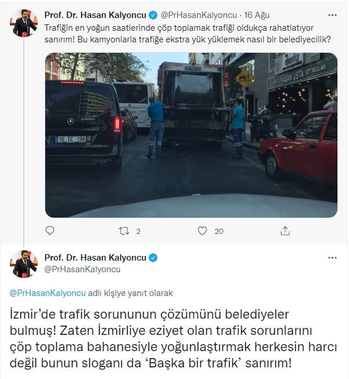Open the garbage truck traffic photo
This screenshot has width=349, height=379.
191,135
